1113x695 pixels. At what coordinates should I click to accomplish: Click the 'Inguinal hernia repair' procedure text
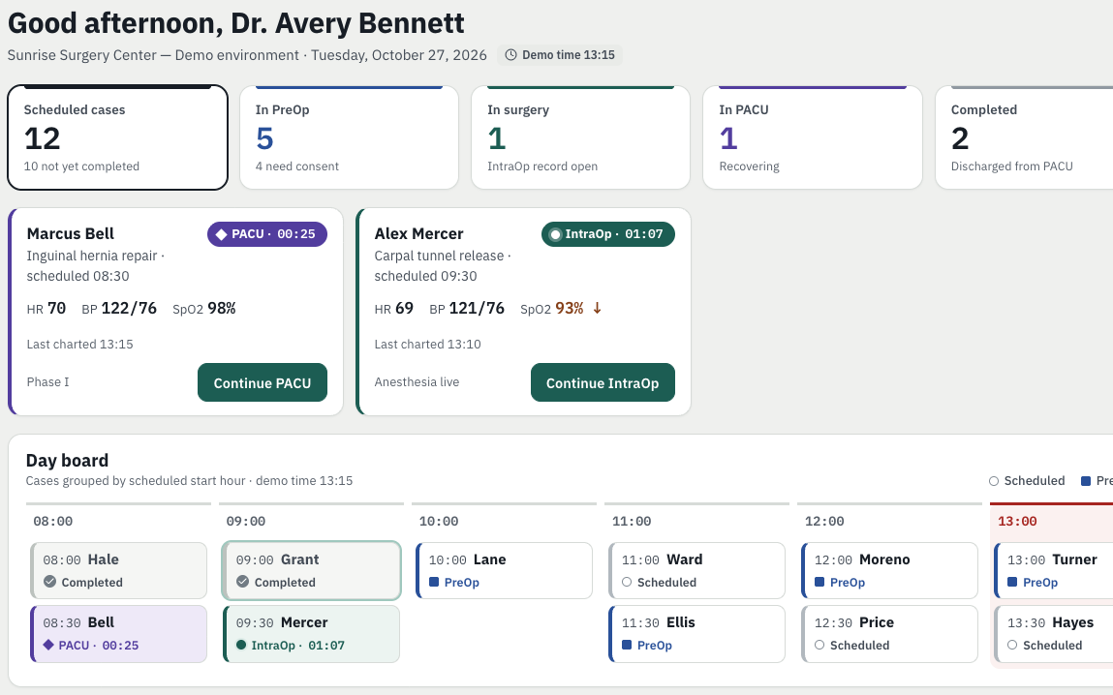pos(92,256)
